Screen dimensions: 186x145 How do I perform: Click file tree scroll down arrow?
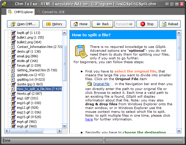[65, 126]
